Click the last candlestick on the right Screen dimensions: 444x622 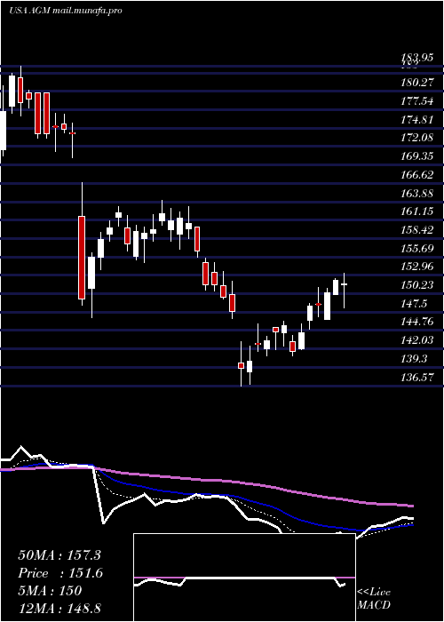click(x=345, y=291)
